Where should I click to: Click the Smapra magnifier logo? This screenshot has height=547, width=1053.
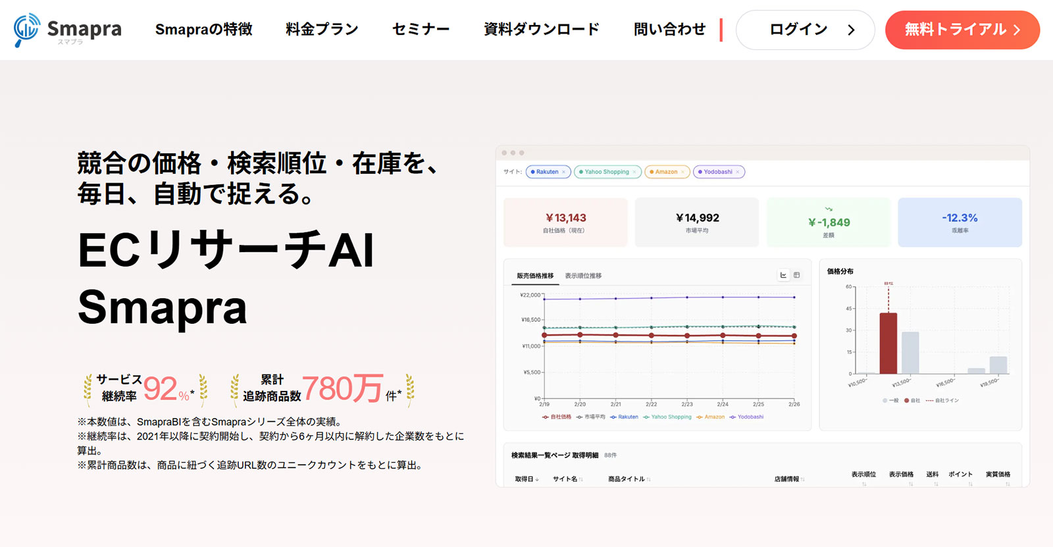point(27,30)
